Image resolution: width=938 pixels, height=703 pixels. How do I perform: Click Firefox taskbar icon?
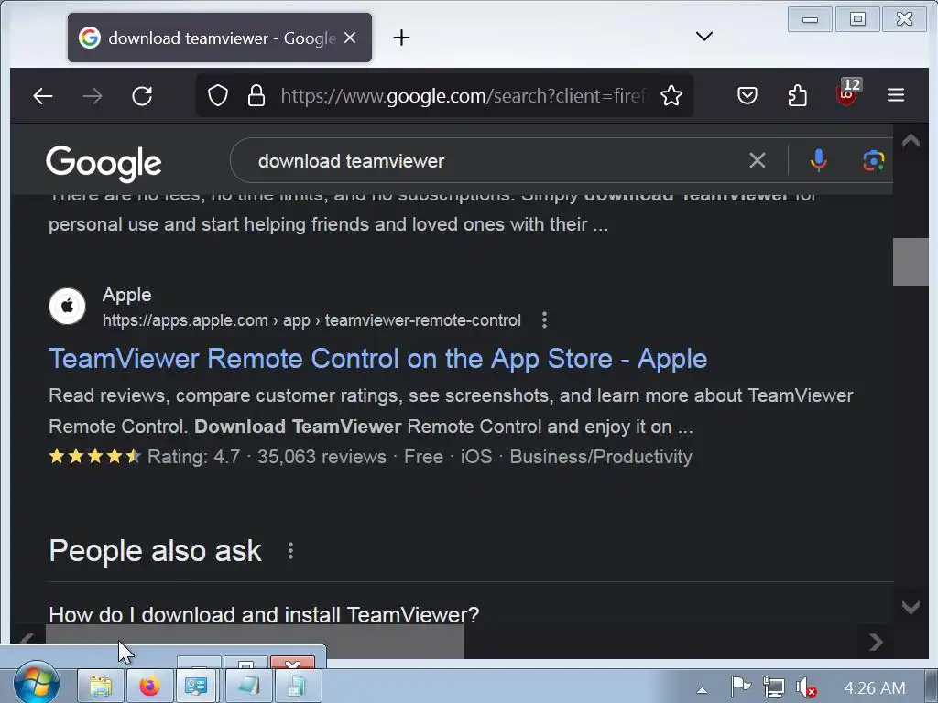(149, 687)
